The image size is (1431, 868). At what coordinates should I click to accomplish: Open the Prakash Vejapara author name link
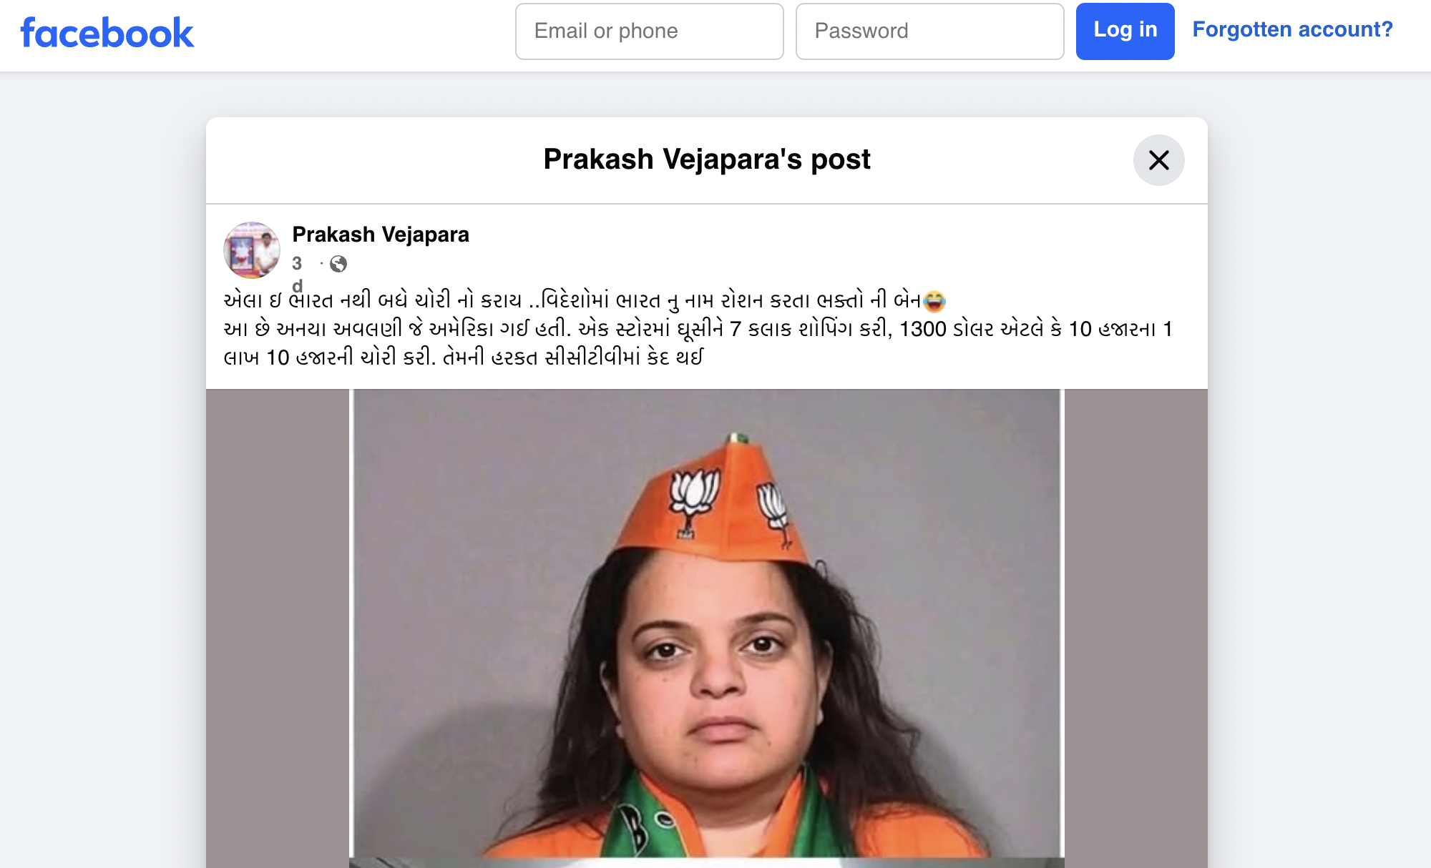pyautogui.click(x=381, y=235)
